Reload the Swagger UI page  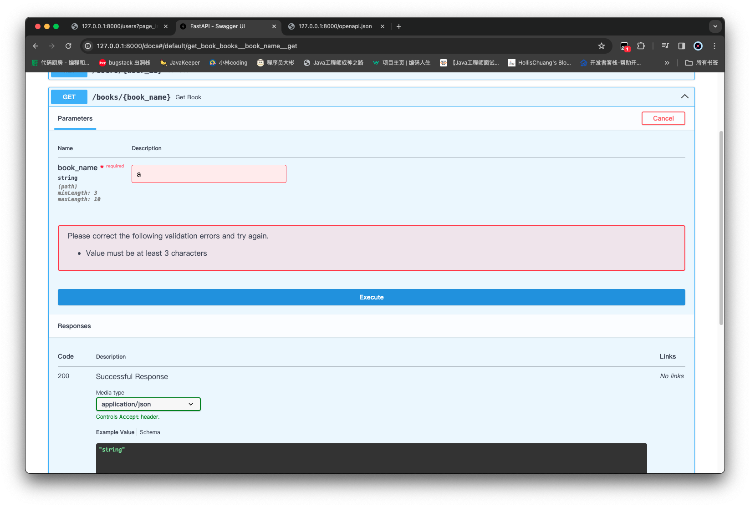coord(68,46)
